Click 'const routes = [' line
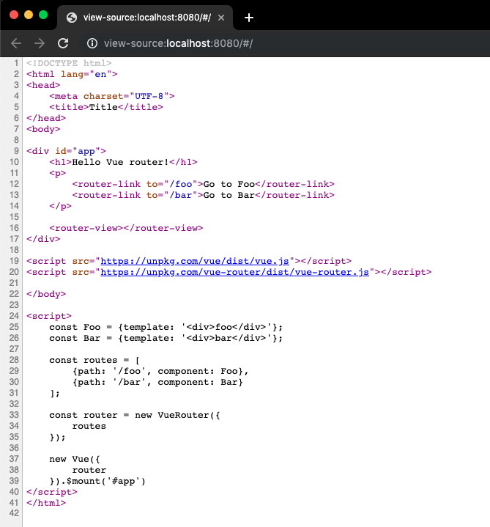490x527 pixels. tap(94, 361)
